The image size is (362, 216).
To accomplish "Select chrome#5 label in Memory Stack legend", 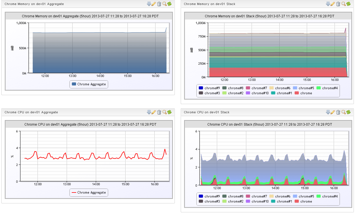I will tap(306, 88).
